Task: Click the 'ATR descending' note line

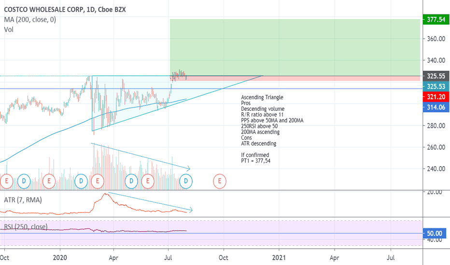Action: point(259,143)
